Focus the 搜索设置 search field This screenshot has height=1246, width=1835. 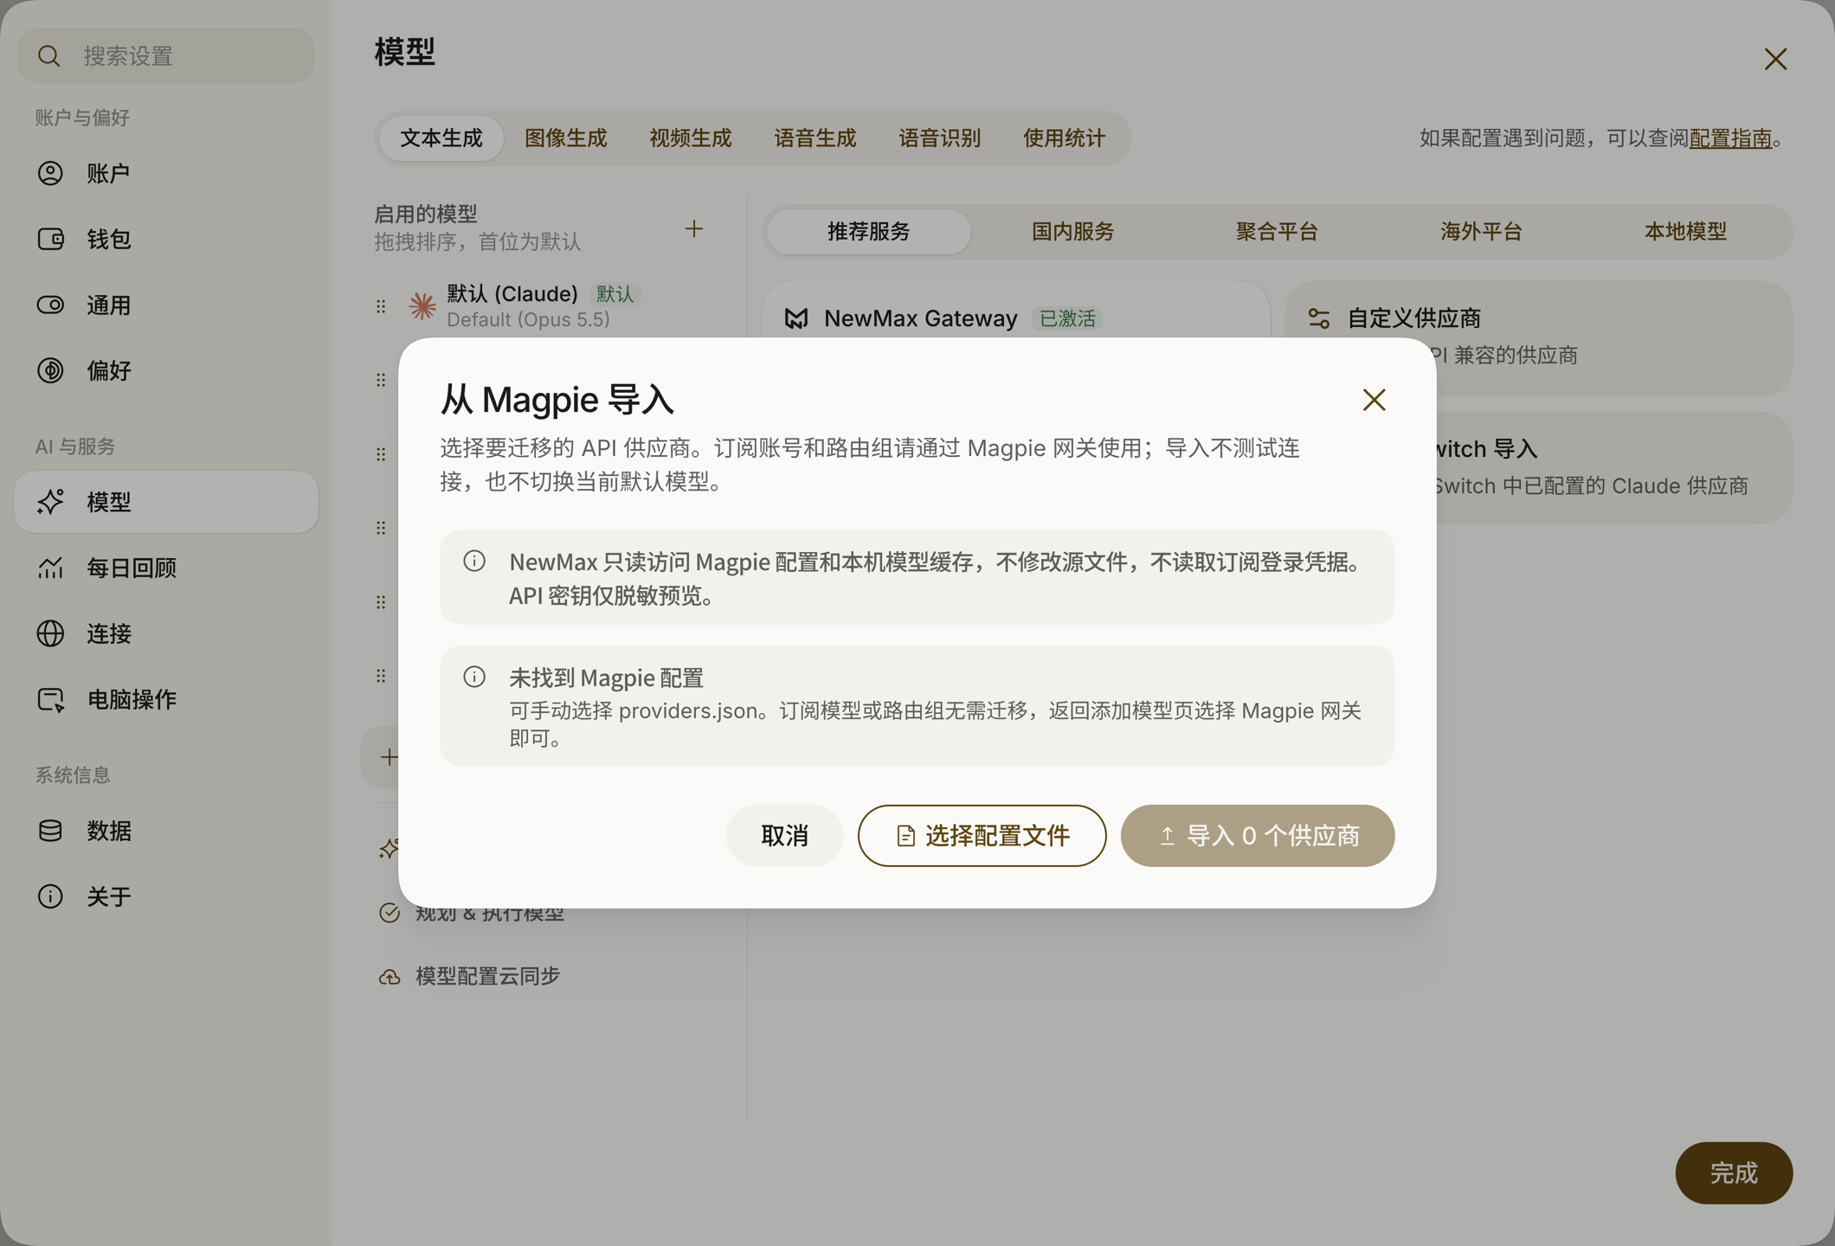click(166, 55)
